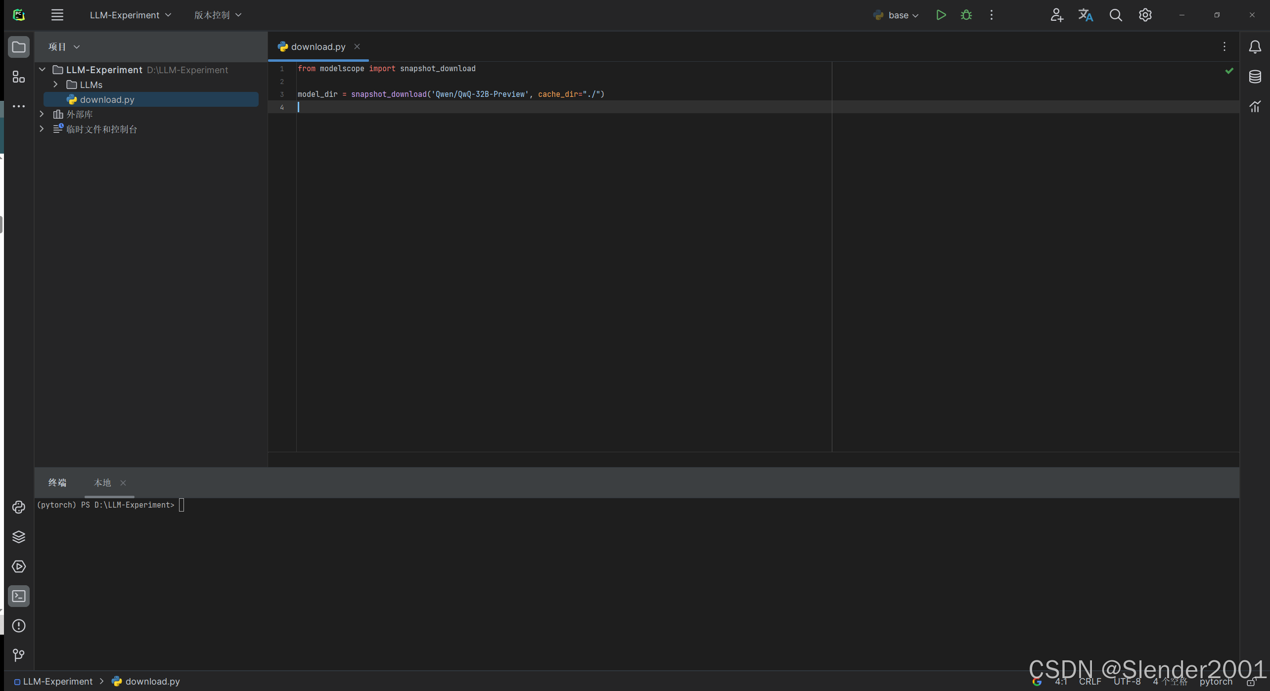Open more run actions menu
The height and width of the screenshot is (691, 1270).
tap(992, 15)
